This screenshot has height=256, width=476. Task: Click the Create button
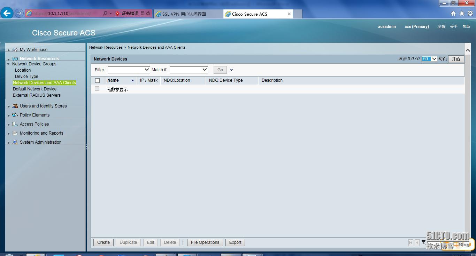pyautogui.click(x=103, y=242)
